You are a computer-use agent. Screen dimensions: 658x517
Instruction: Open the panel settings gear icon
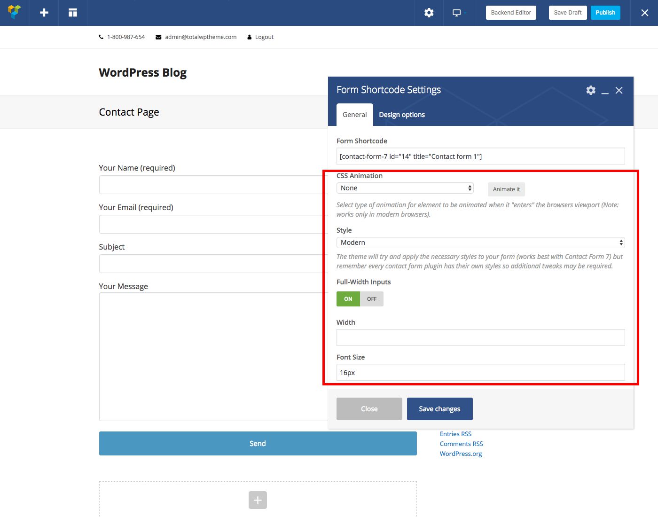(x=591, y=90)
